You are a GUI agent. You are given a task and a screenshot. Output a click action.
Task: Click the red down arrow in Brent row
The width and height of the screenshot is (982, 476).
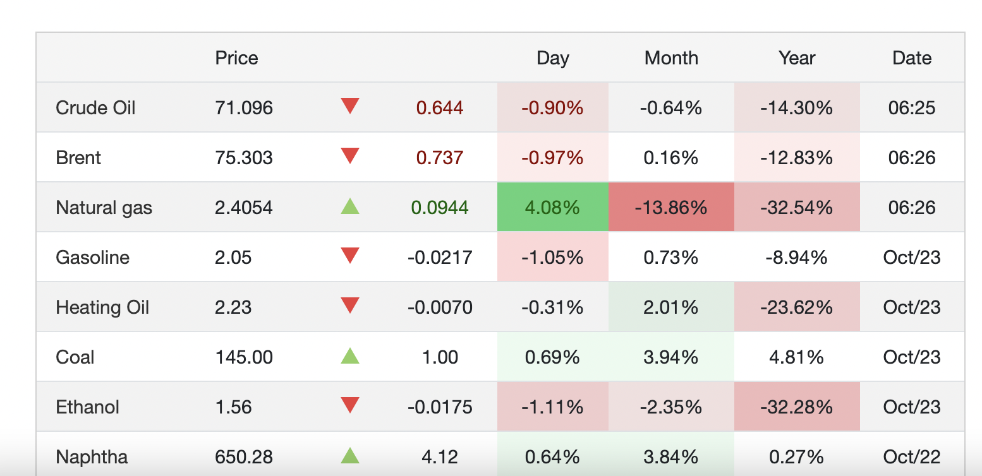click(x=349, y=156)
